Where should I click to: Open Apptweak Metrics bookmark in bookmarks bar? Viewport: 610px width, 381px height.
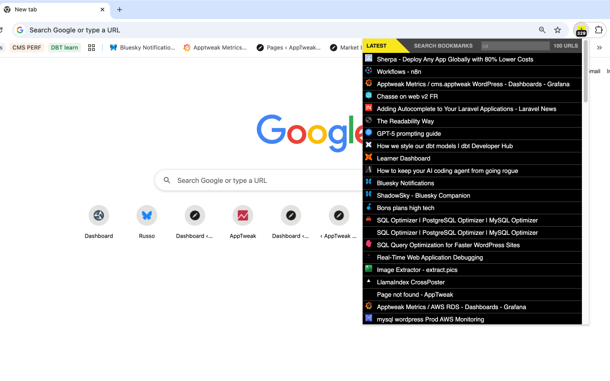215,48
